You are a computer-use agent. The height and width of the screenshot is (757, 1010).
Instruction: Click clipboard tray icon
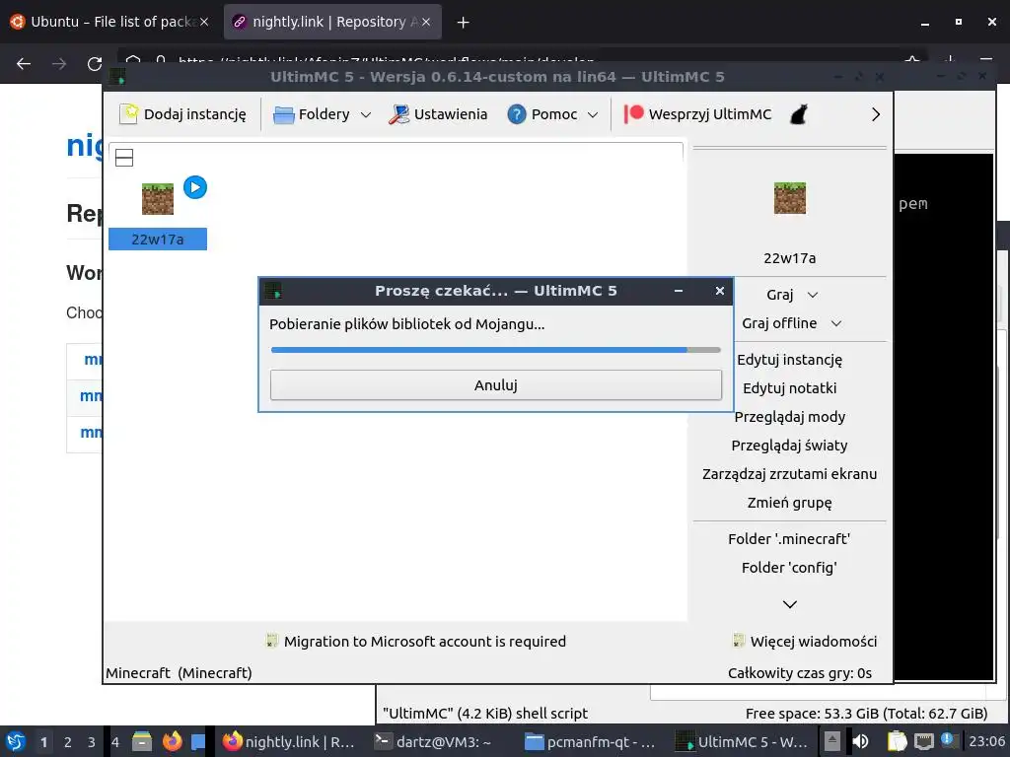[897, 741]
